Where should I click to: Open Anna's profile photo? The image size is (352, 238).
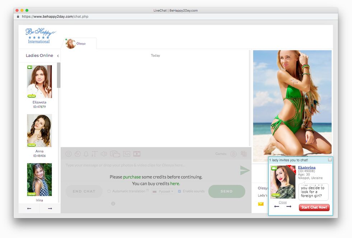(x=40, y=131)
